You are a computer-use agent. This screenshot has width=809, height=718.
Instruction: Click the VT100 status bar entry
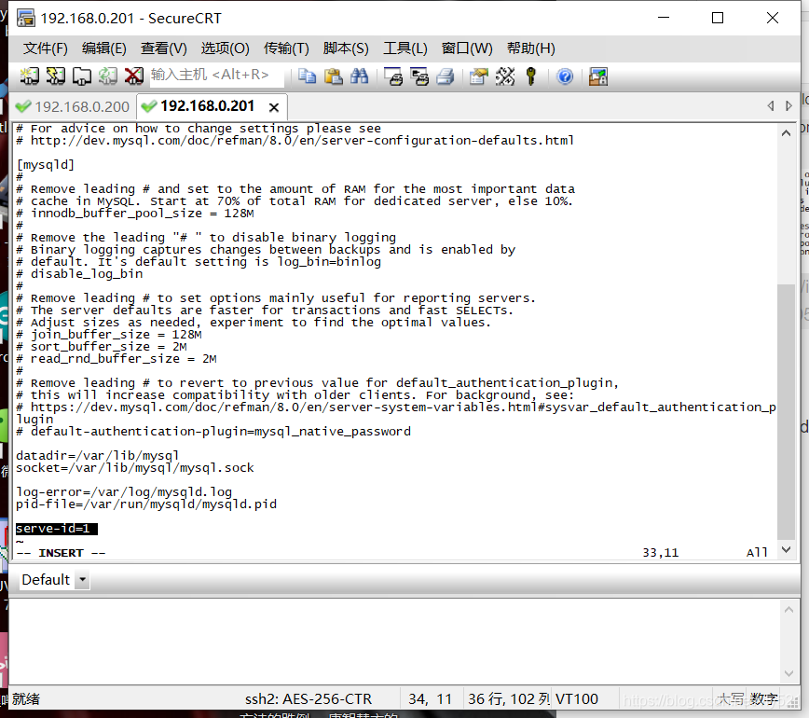pyautogui.click(x=577, y=699)
